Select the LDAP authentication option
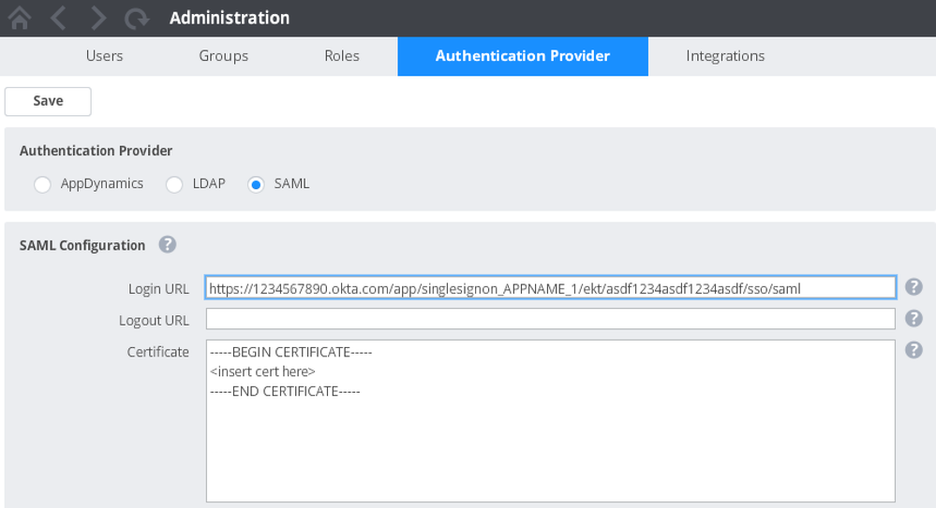 (174, 185)
